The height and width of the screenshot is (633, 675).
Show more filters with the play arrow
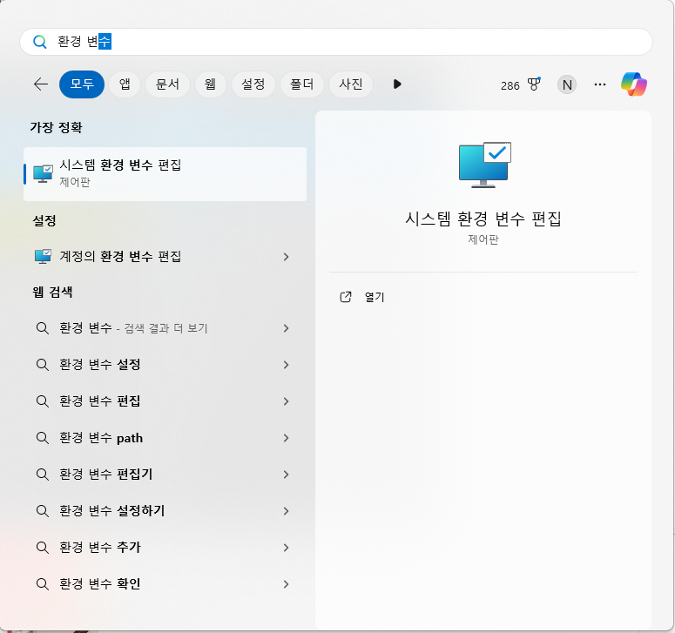pyautogui.click(x=397, y=84)
